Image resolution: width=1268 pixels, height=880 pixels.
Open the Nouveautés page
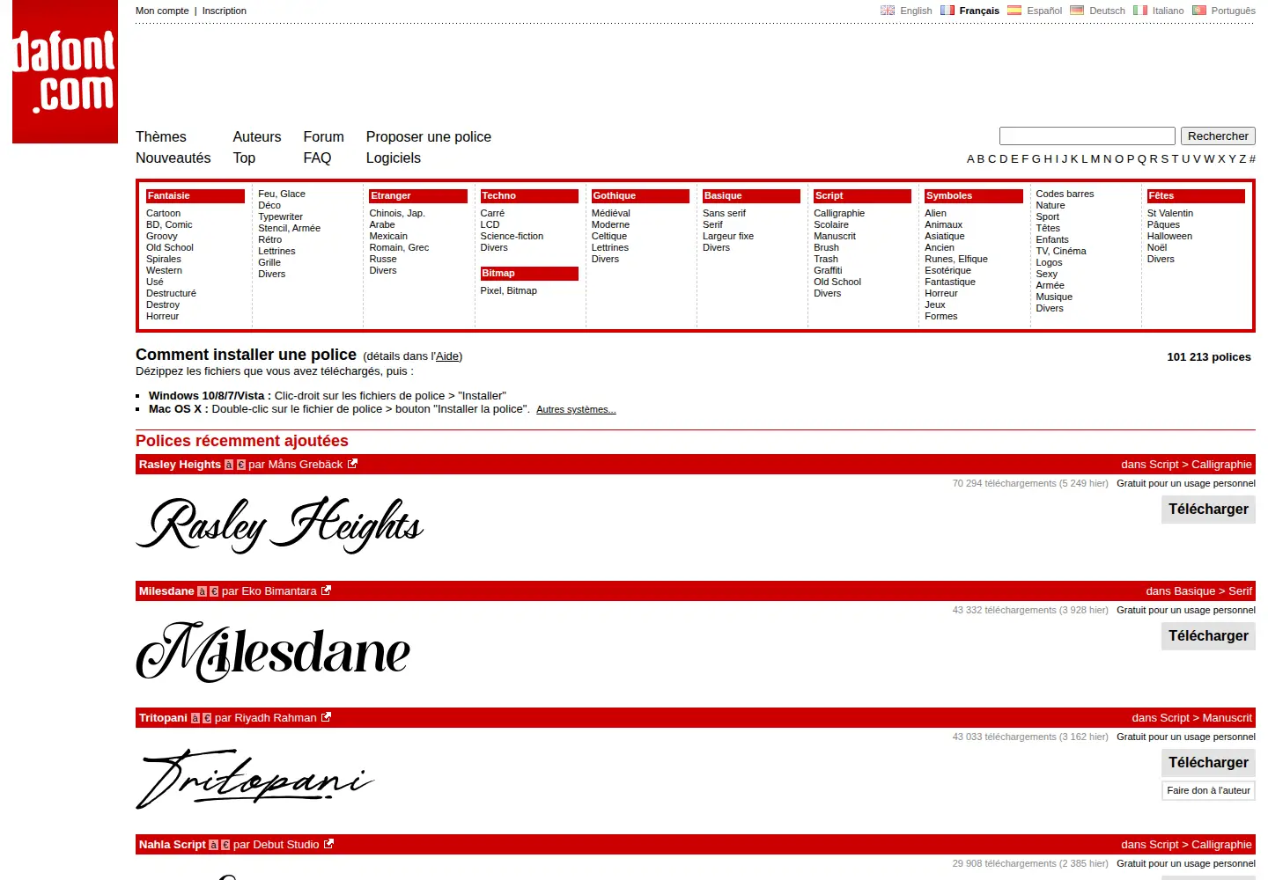(x=173, y=158)
